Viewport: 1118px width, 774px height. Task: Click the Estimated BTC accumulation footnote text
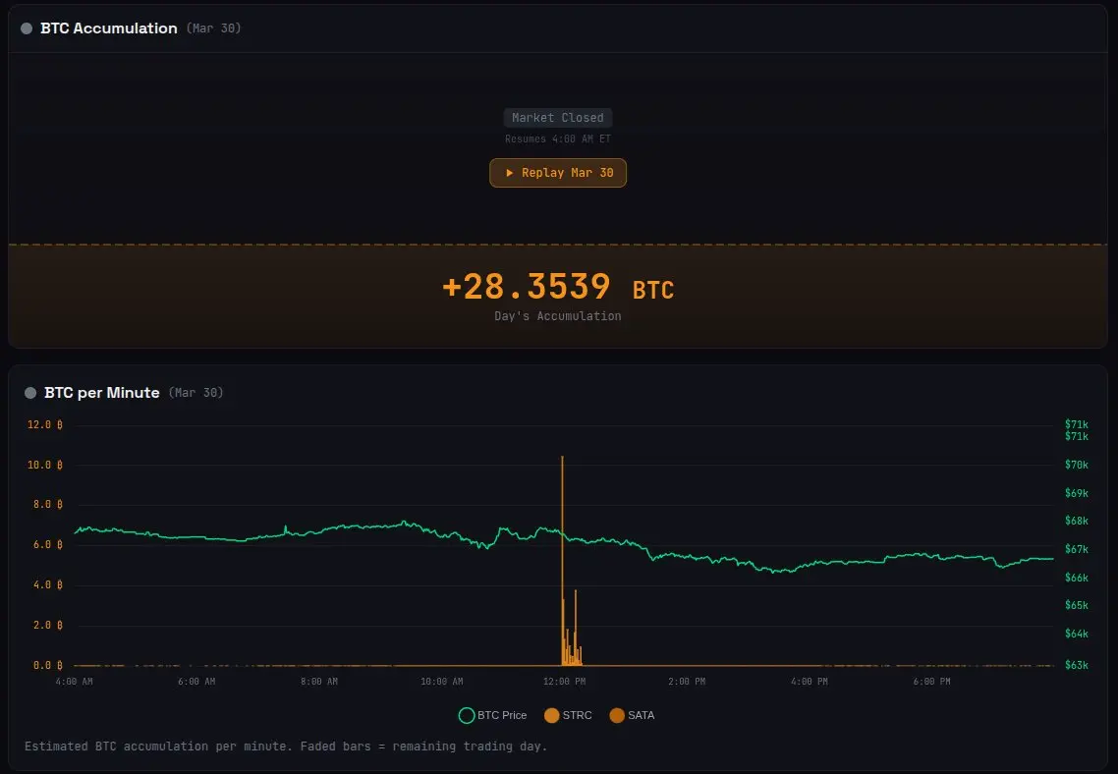286,746
